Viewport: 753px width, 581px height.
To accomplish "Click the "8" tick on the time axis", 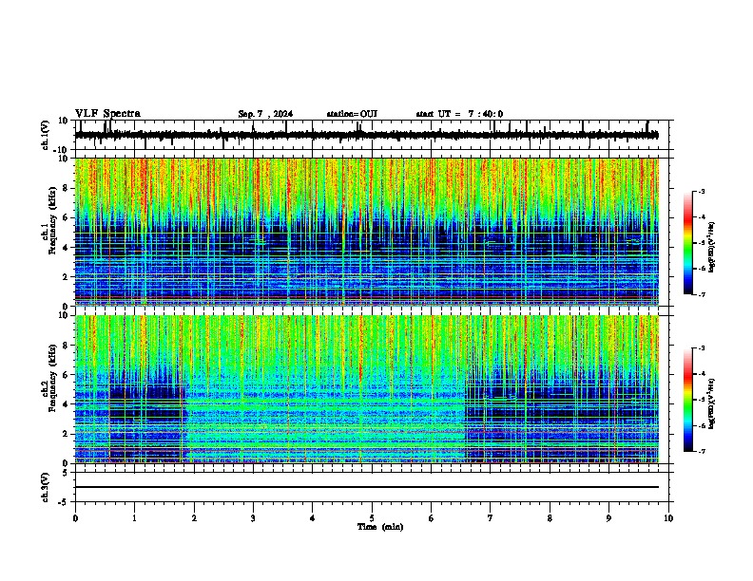I will (x=550, y=518).
